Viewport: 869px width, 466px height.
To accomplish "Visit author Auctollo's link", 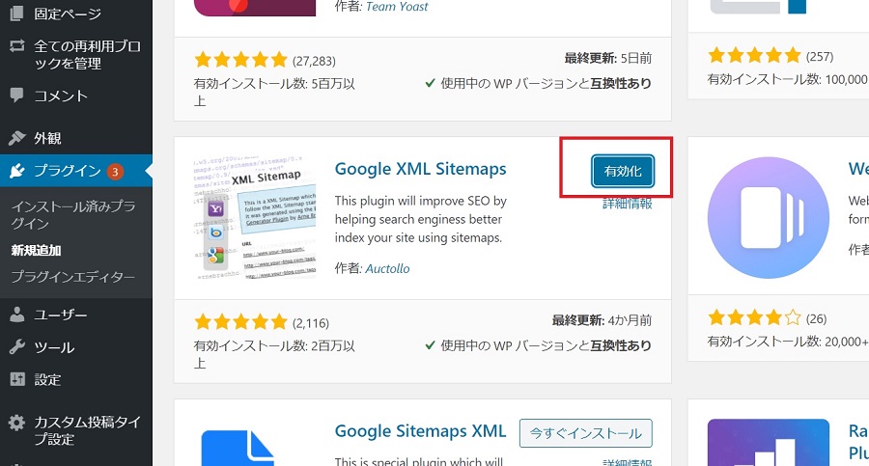I will click(387, 268).
